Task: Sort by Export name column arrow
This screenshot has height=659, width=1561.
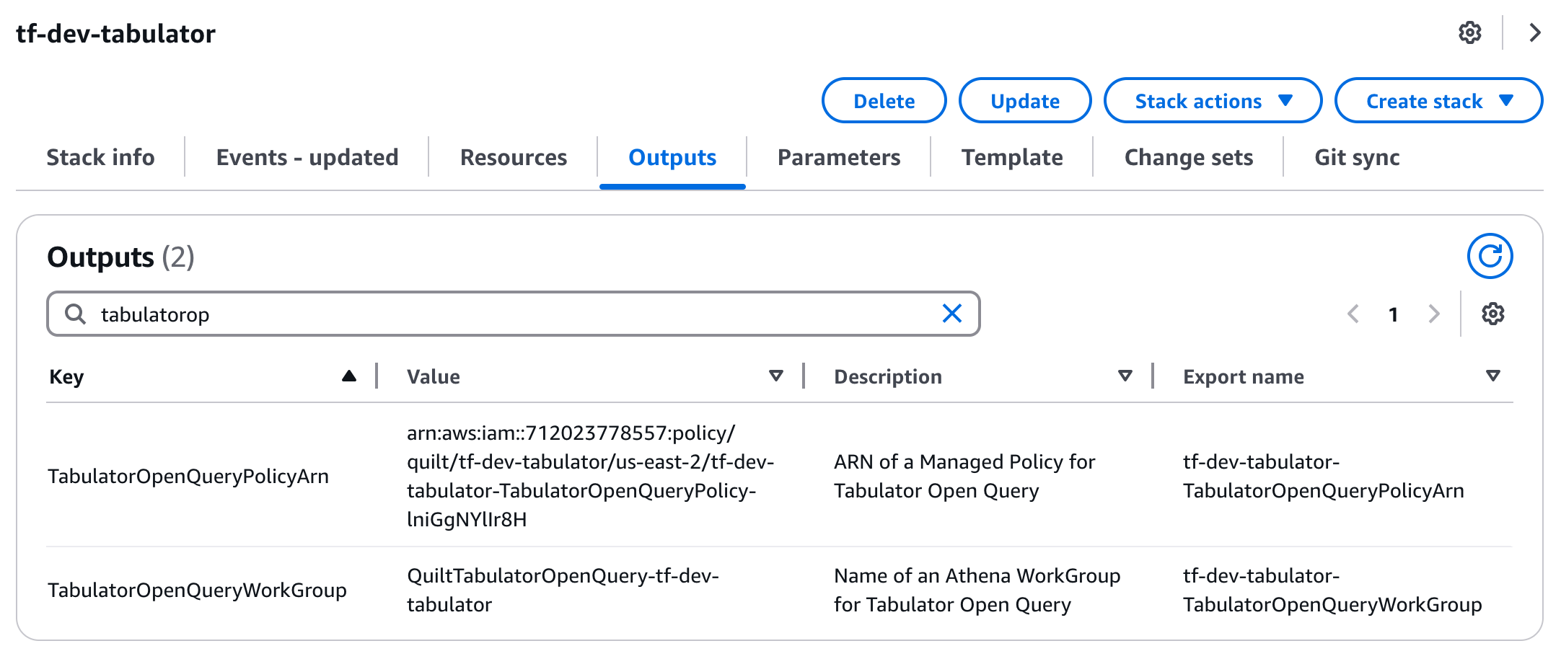Action: pos(1493,376)
